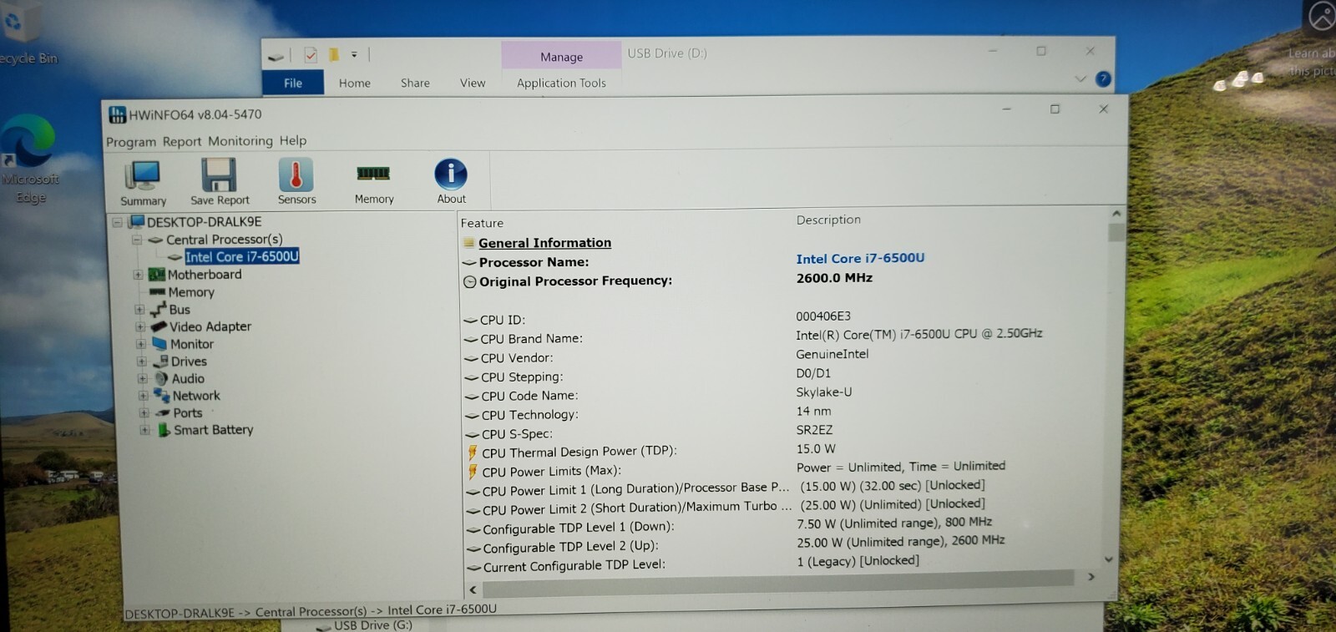Collapse the DESKTOP-DRALK9E tree root

117,222
